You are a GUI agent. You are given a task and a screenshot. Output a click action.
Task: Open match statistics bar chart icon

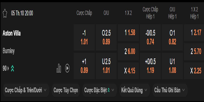(x=59, y=68)
